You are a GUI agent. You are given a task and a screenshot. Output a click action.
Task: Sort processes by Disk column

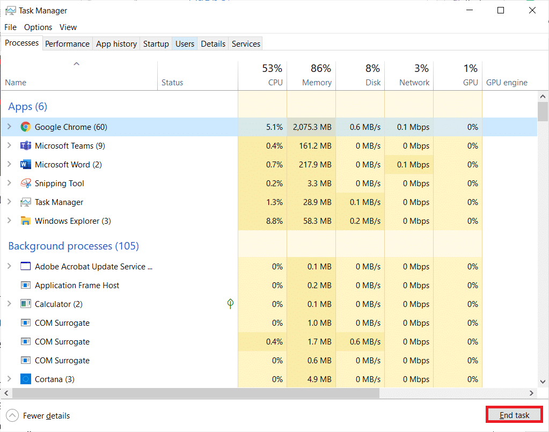pos(360,76)
